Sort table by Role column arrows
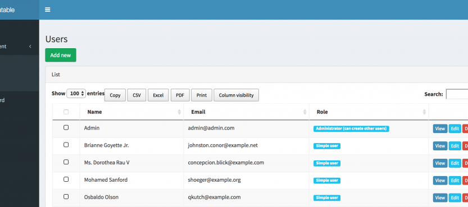Image resolution: width=468 pixels, height=207 pixels. pos(424,112)
